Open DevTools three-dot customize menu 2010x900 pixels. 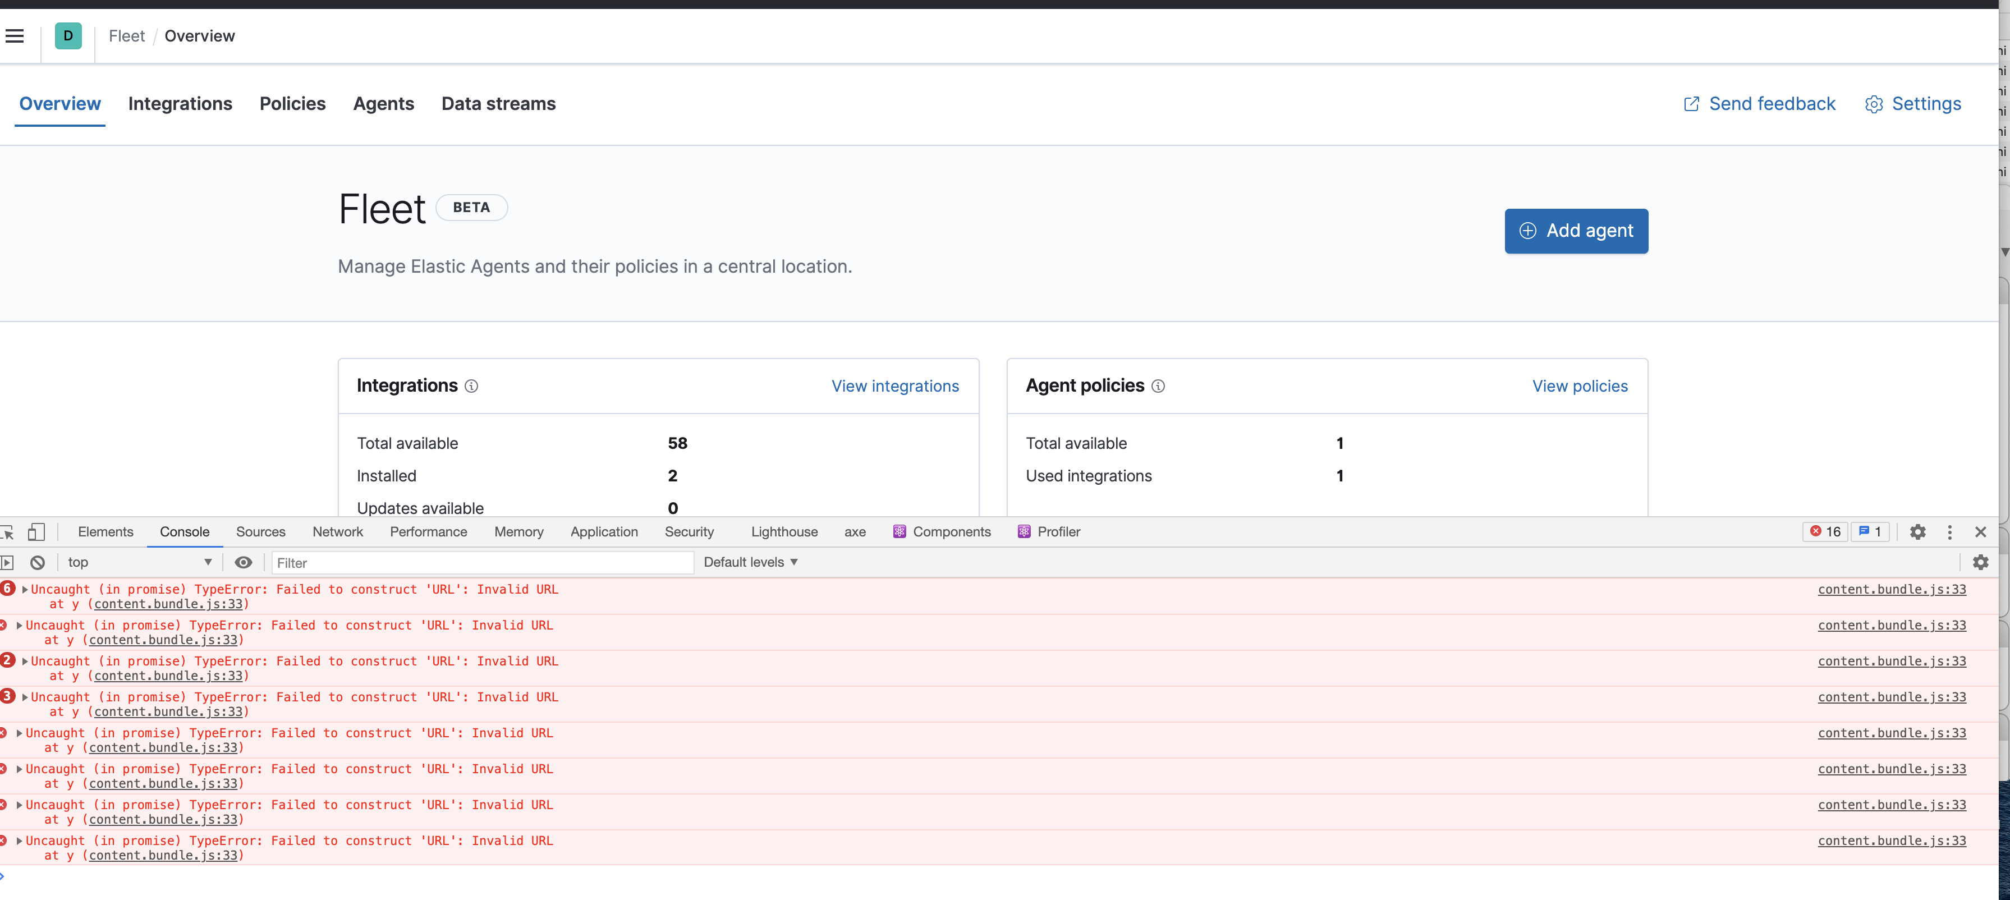click(1949, 532)
